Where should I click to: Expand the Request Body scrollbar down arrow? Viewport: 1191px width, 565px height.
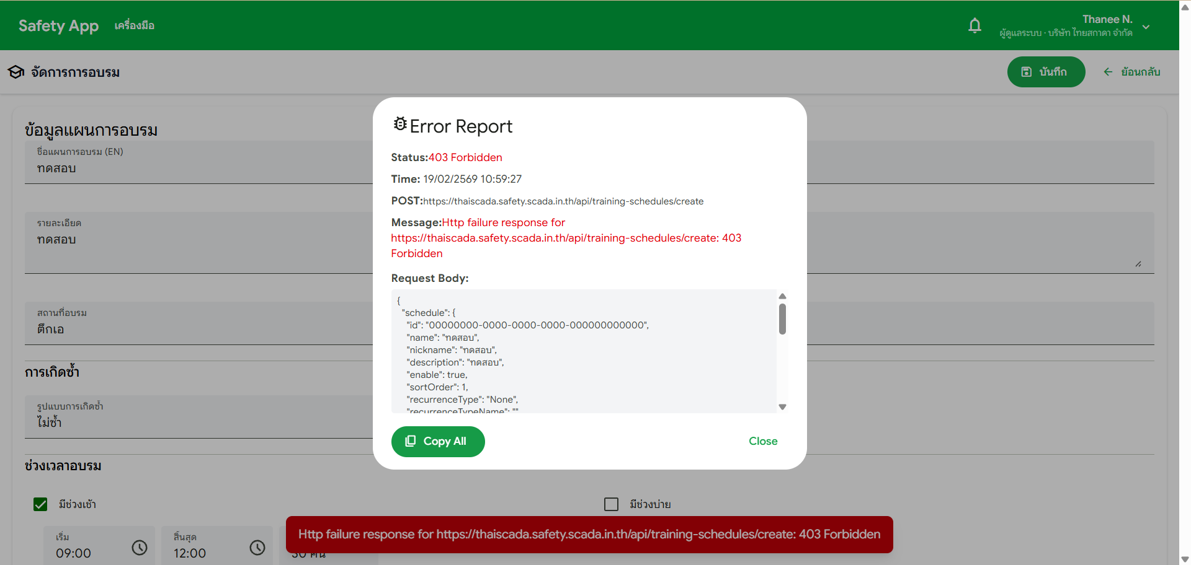(782, 406)
